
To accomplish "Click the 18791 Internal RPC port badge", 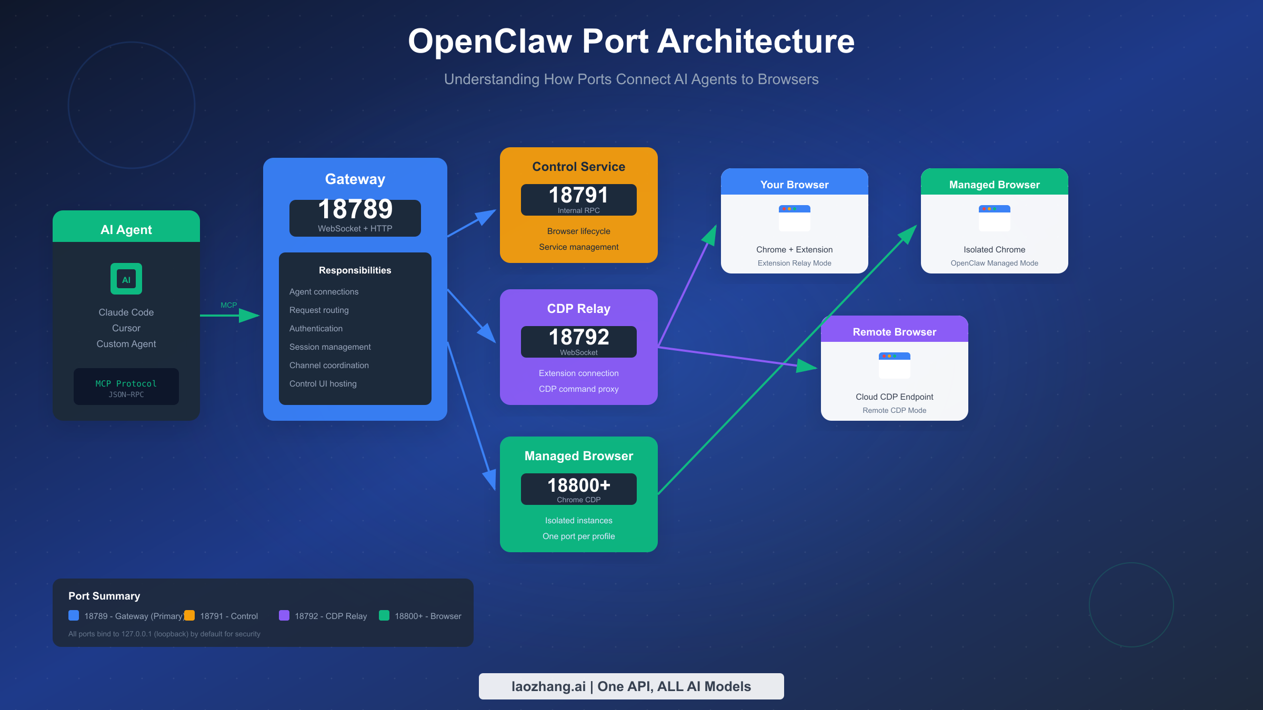I will (x=578, y=200).
